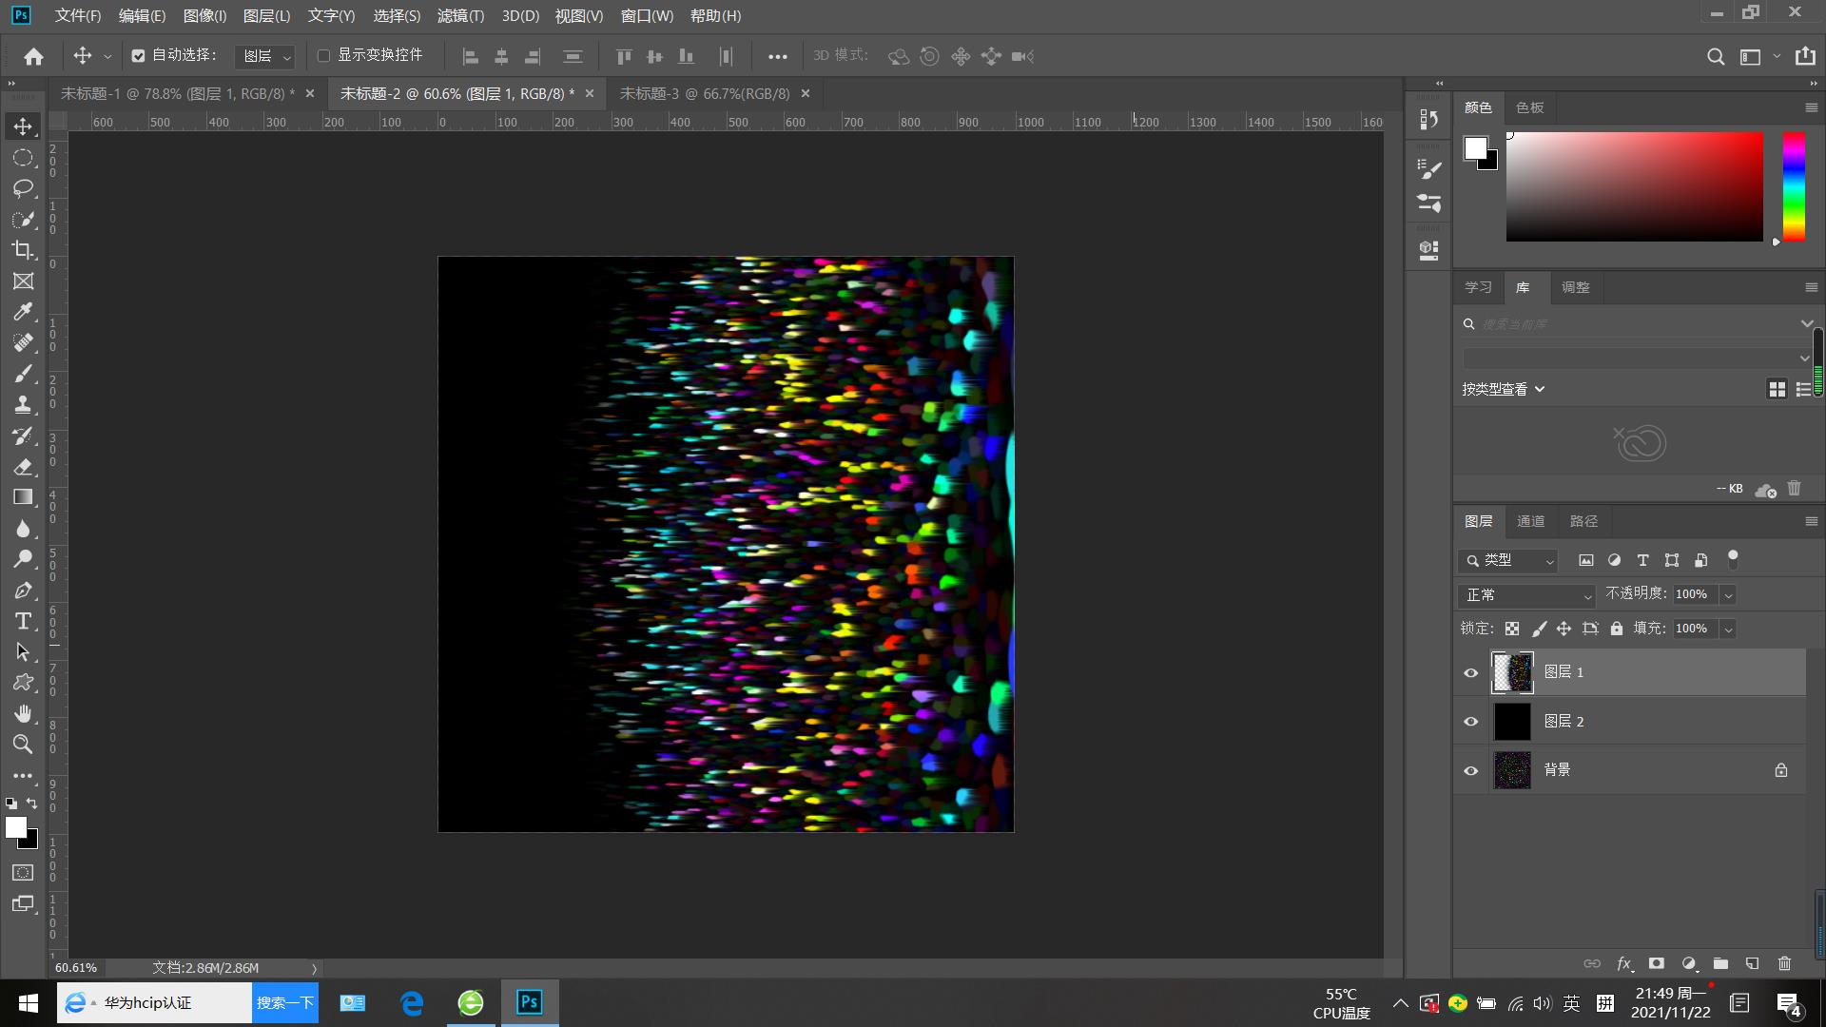Select the Path Selection tool

[x=23, y=652]
